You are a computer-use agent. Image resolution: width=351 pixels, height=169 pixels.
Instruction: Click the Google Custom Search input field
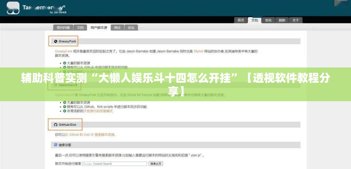(115, 163)
